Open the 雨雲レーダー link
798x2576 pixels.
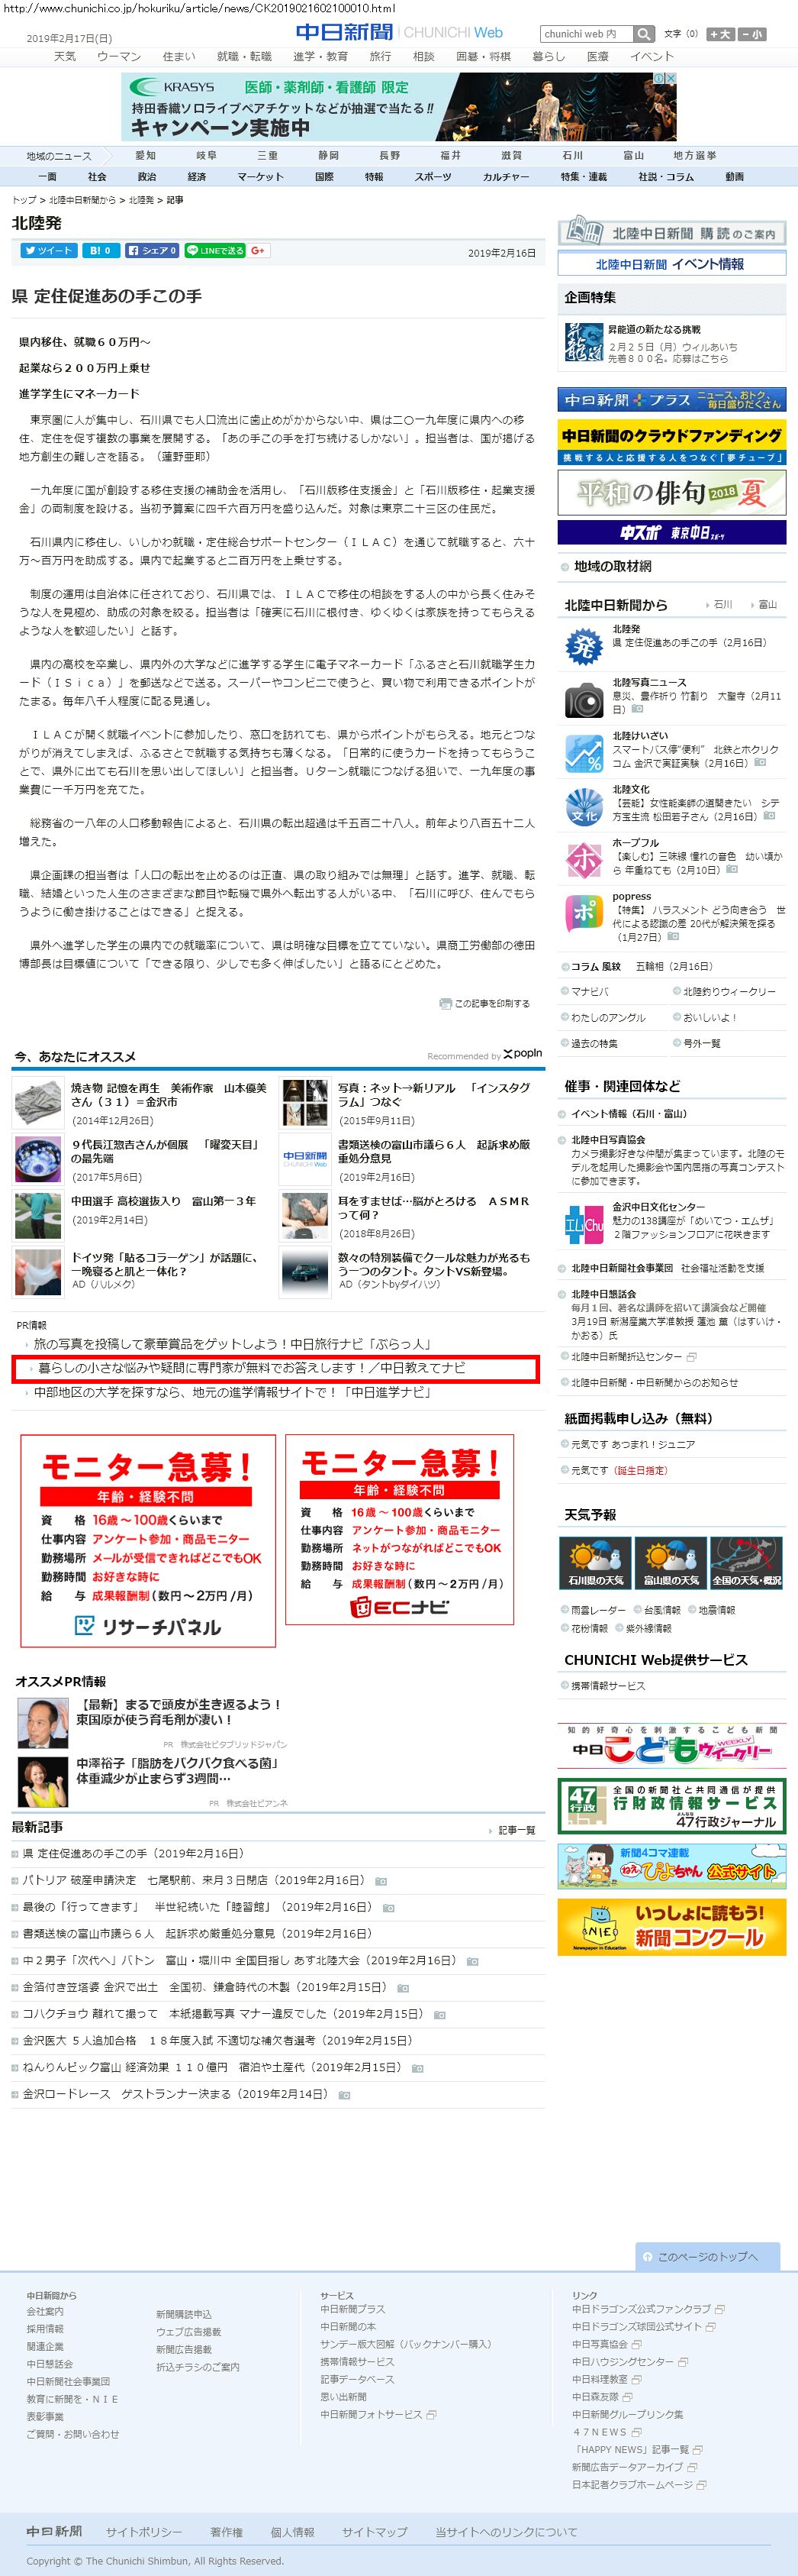(598, 1610)
